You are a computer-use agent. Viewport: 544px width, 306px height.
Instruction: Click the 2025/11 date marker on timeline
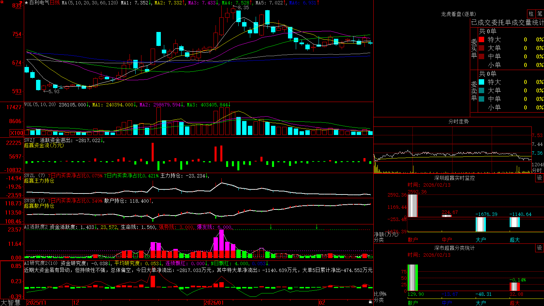[36, 303]
